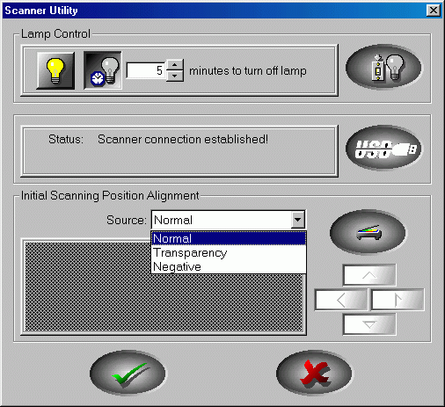
Task: Move alignment right with the right arrow
Action: (398, 300)
